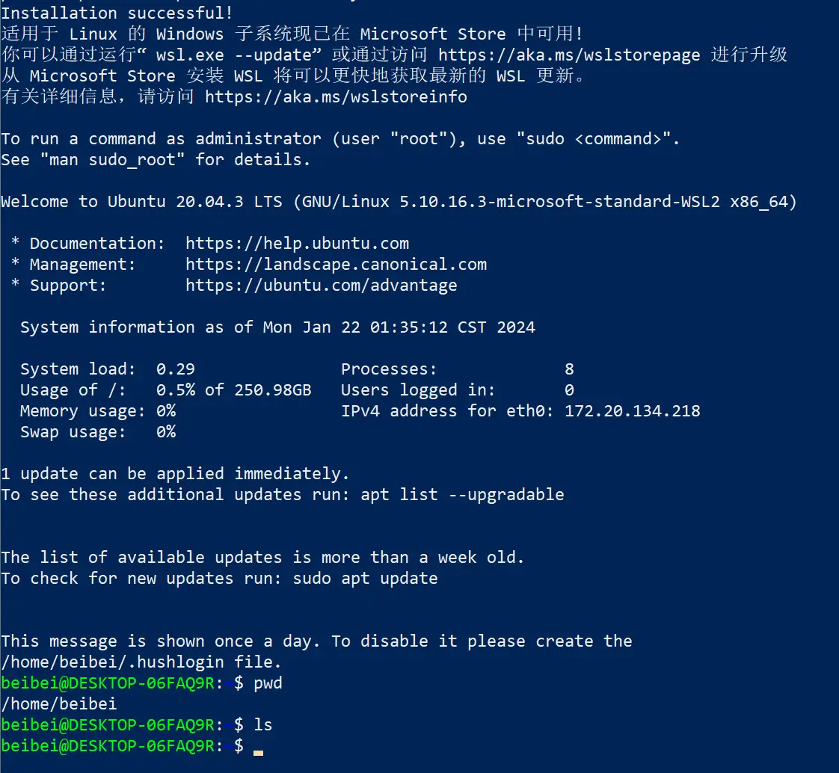
Task: Click the https://aka.ms/wslstorepage link
Action: pyautogui.click(x=569, y=55)
